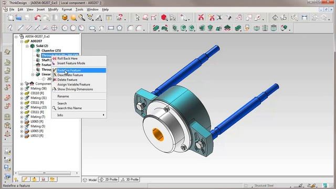Click the magnifier zoom icon
This screenshot has width=336, height=189.
(x=81, y=17)
